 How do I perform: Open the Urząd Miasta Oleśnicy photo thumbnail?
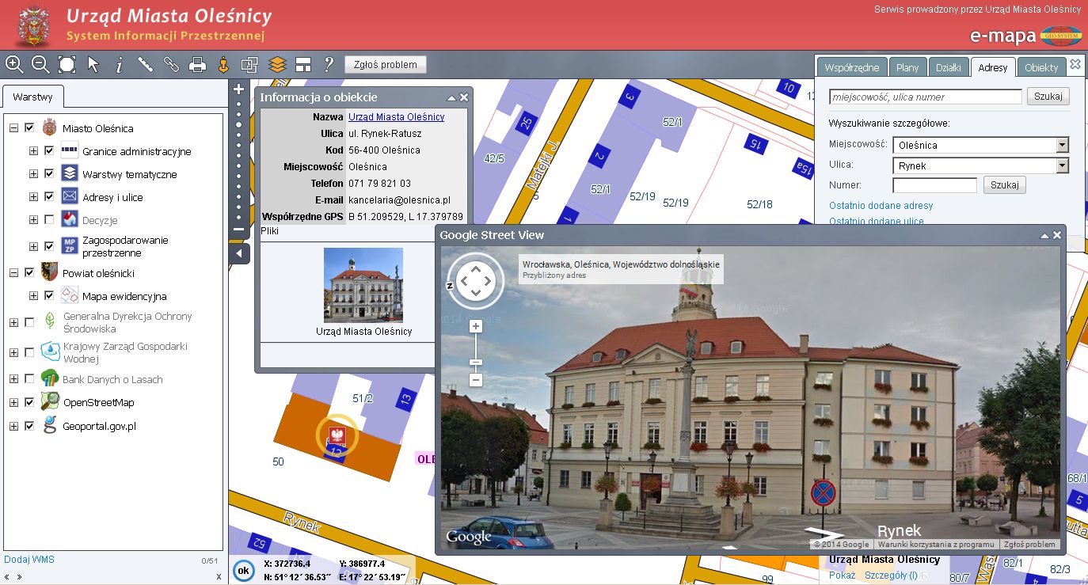pos(363,285)
